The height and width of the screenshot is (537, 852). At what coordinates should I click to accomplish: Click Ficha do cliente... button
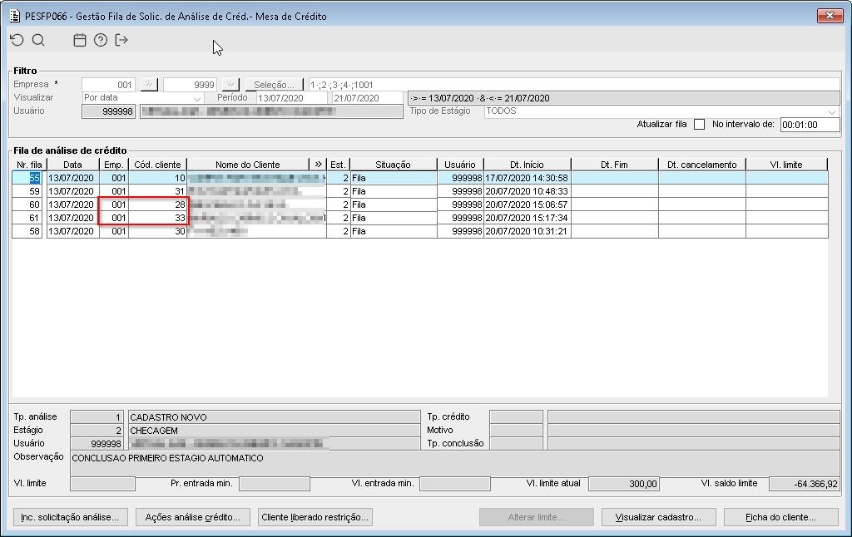[780, 517]
